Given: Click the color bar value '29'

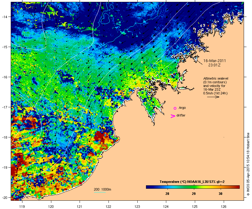Looking at the screenshot, I should (194, 194).
